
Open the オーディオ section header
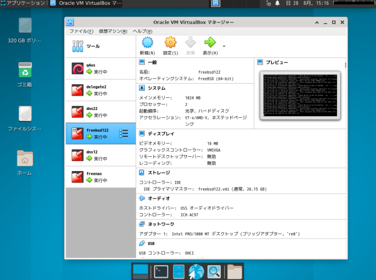click(x=159, y=198)
